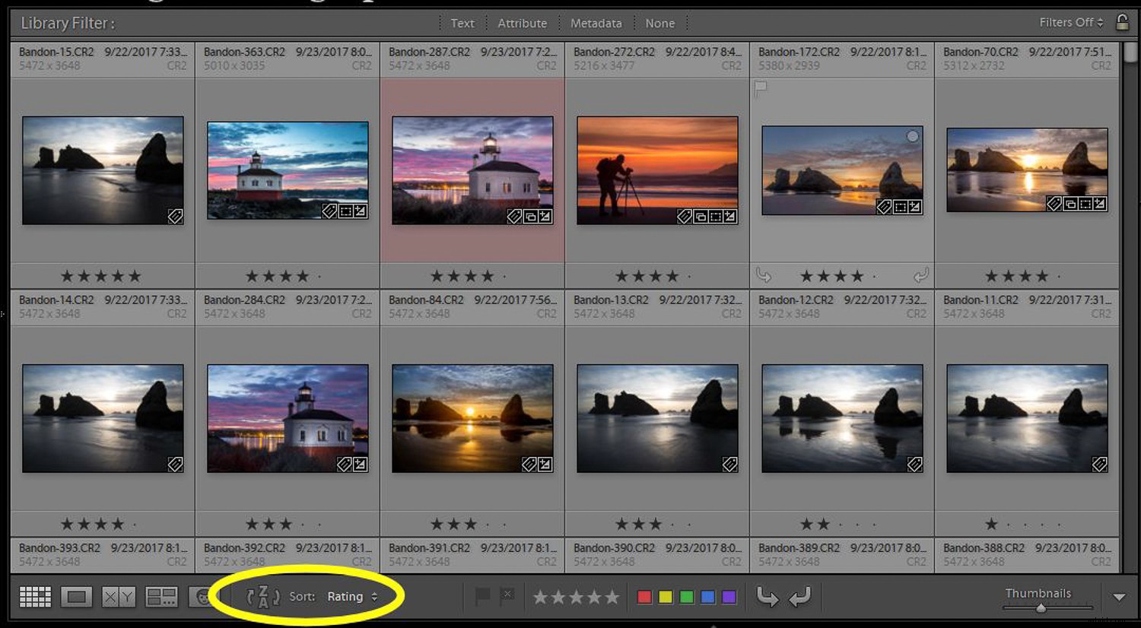The width and height of the screenshot is (1141, 628).
Task: Open the Sort Rating dropdown
Action: tap(350, 597)
